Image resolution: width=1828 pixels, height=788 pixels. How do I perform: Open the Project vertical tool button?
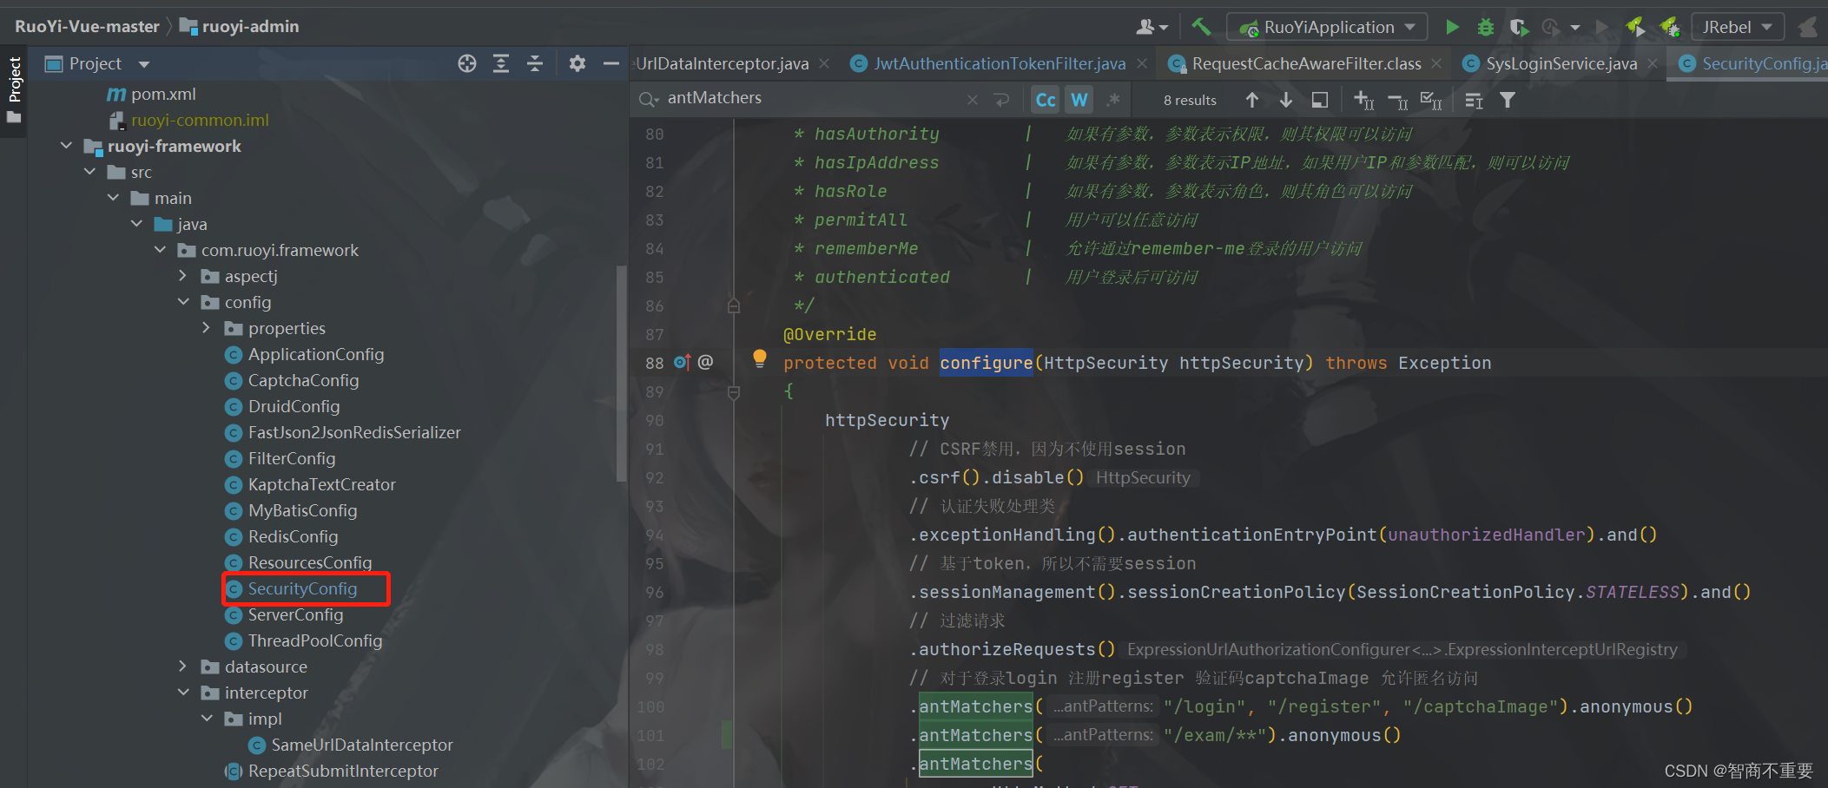[x=14, y=89]
